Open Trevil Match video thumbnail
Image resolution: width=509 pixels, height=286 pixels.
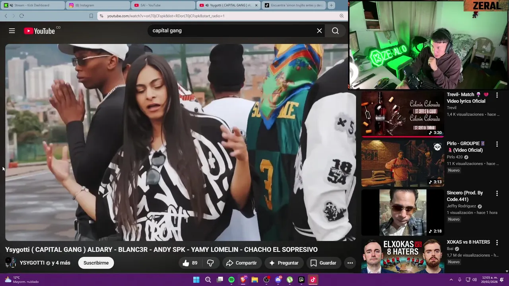tap(402, 114)
